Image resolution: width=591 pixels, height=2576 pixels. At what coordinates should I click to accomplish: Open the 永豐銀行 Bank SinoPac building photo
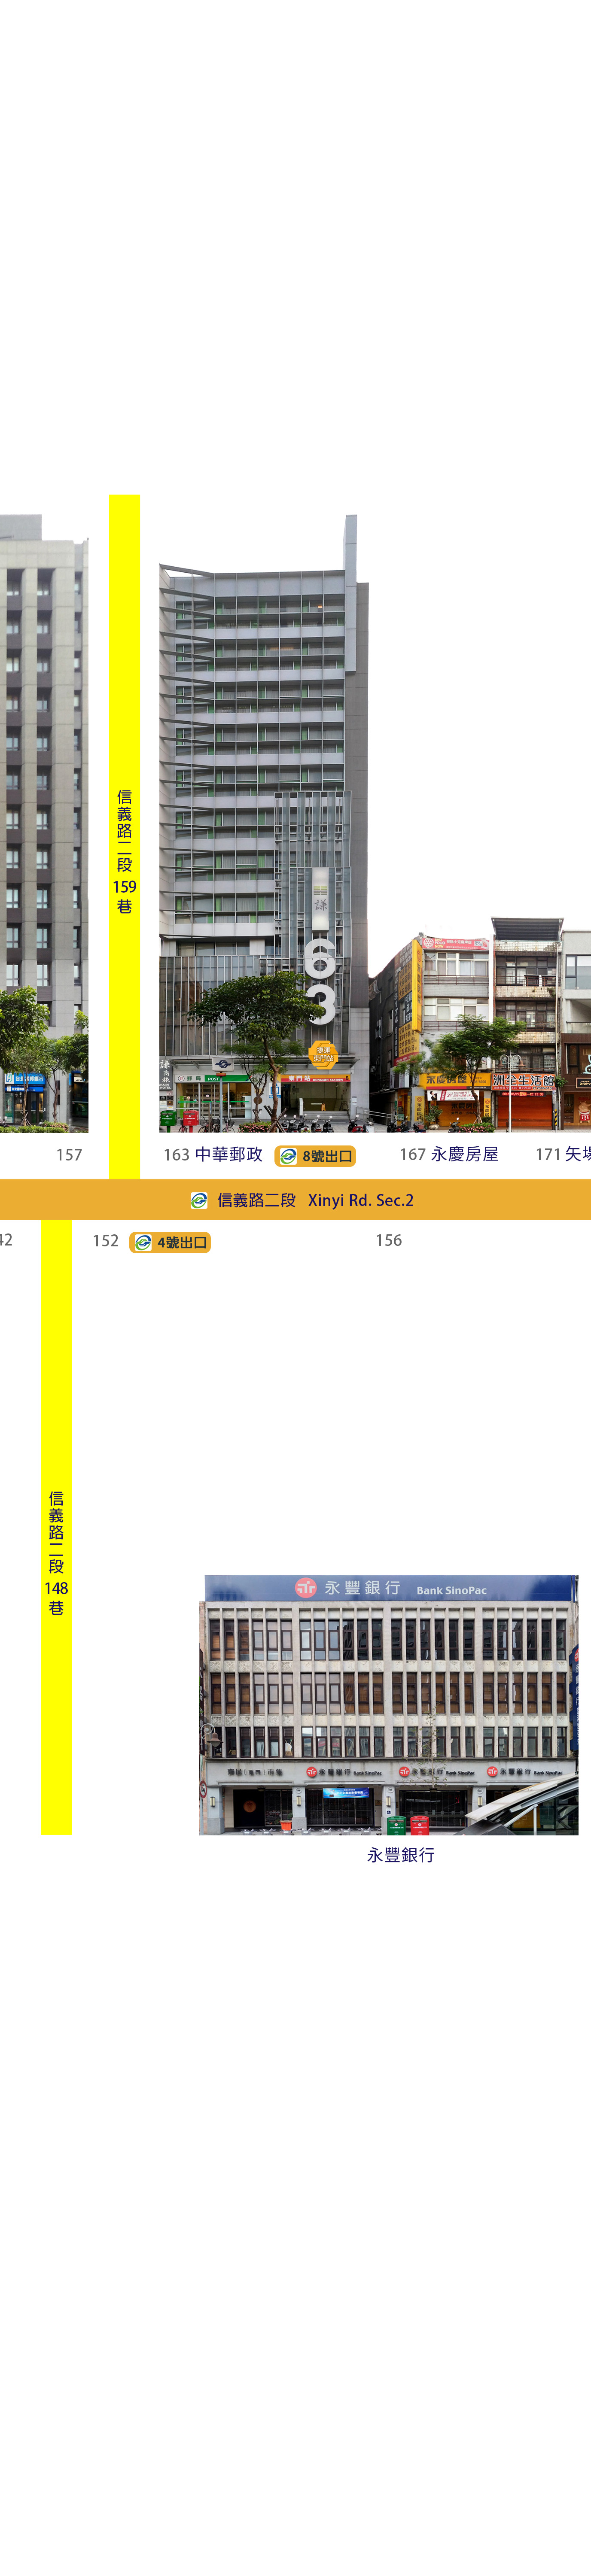tap(389, 1704)
